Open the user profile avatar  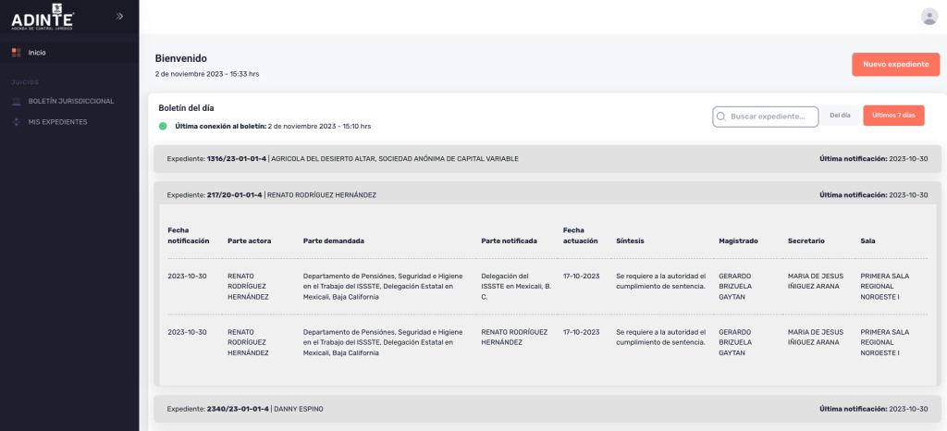coord(929,16)
